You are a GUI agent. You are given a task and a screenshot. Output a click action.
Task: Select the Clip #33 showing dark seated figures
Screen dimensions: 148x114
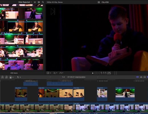21,94
